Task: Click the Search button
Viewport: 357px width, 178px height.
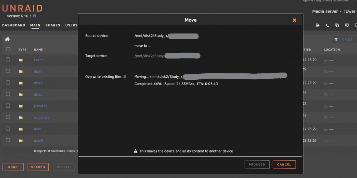Action: [x=38, y=167]
